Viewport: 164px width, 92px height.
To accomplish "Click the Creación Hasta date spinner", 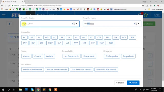I will click(136, 24).
